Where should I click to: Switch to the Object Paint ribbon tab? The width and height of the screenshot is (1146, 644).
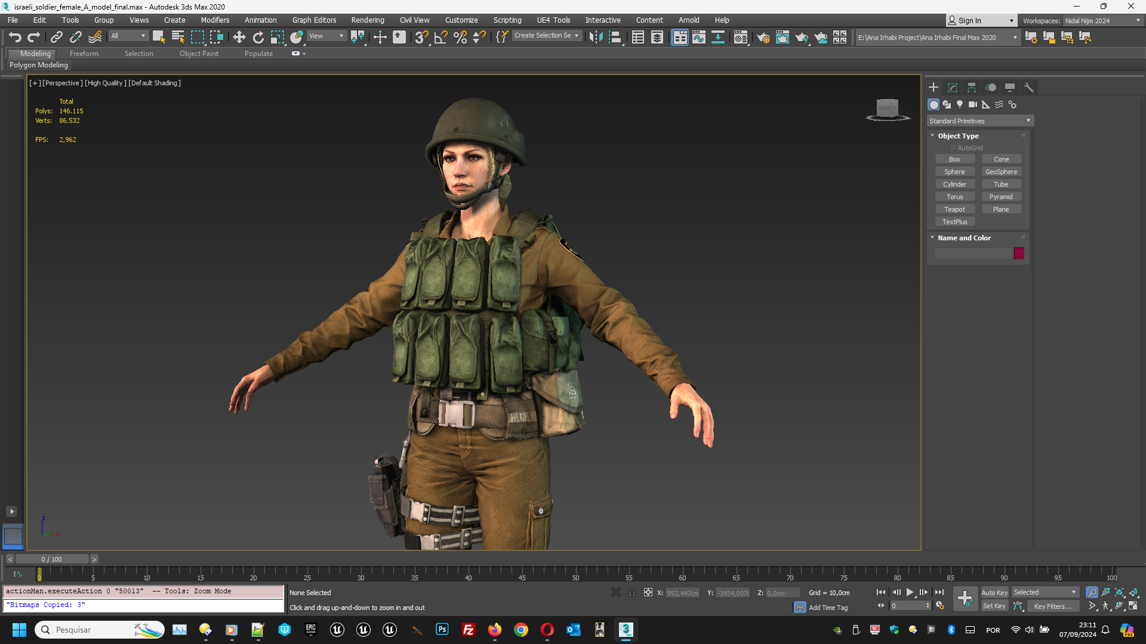(199, 54)
